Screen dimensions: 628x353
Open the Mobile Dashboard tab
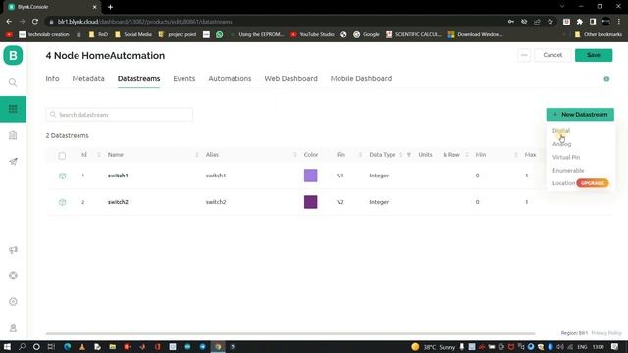361,78
